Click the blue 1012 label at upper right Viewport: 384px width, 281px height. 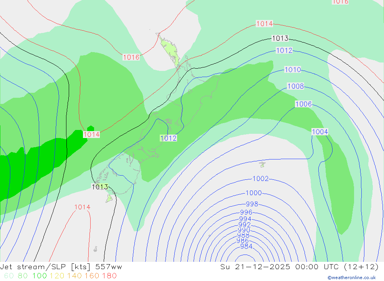pyautogui.click(x=284, y=50)
